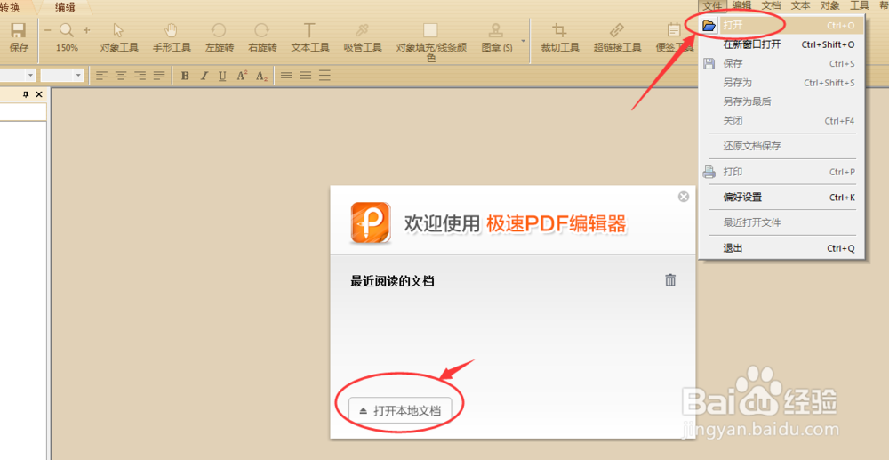The image size is (889, 460).
Task: Open the 文件 menu
Action: coord(713,5)
